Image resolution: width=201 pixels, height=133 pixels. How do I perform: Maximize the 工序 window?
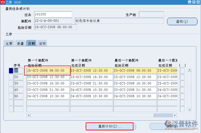click(194, 2)
